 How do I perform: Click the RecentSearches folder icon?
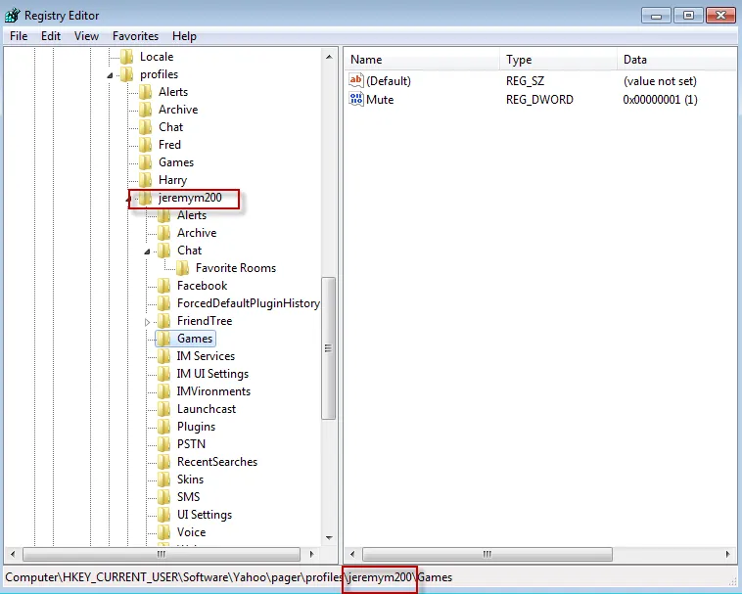(163, 462)
